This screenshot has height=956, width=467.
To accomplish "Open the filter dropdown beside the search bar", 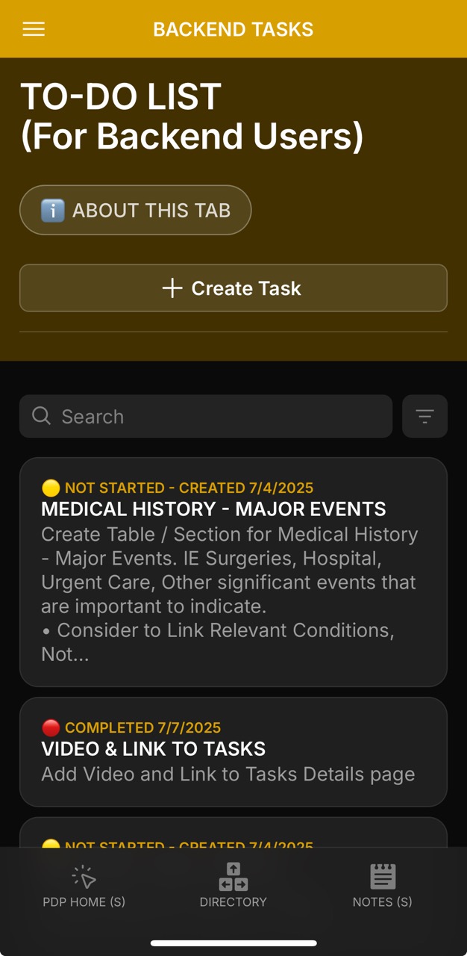I will click(424, 416).
